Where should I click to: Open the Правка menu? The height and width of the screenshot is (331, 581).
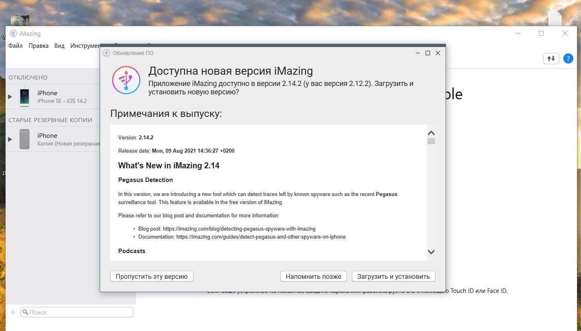pos(39,46)
